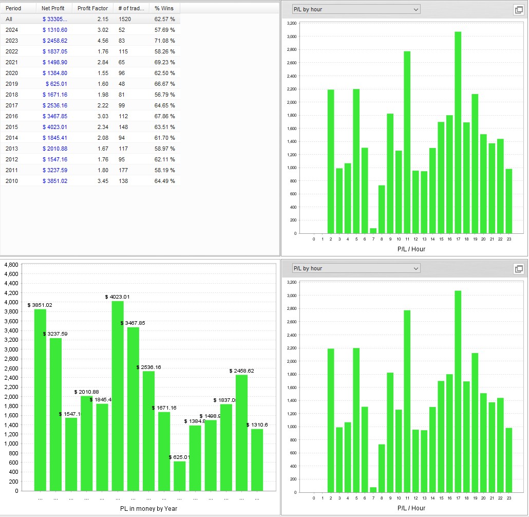The image size is (529, 517).
Task: Click yearly chart bar labeled '$ 4023.01'
Action: [x=118, y=396]
